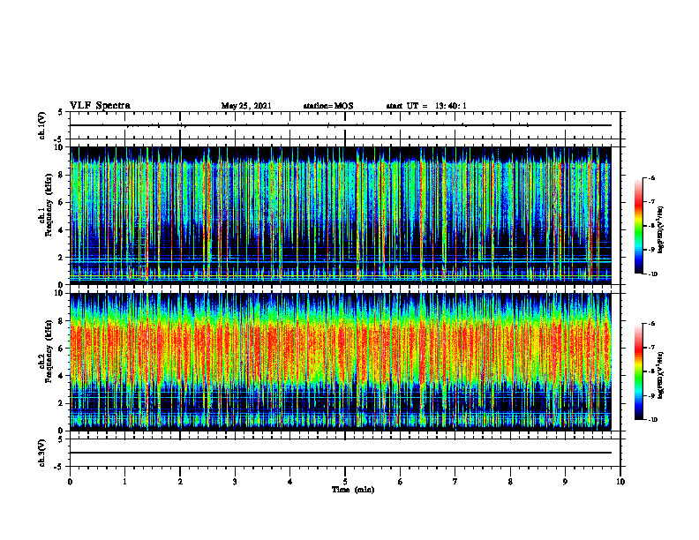Screen dimensions: 699x540
Task: Click time axis tick label "1"
Action: coord(124,482)
